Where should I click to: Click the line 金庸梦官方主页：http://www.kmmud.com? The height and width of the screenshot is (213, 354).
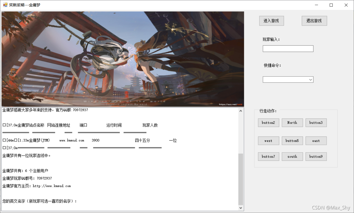click(x=37, y=186)
